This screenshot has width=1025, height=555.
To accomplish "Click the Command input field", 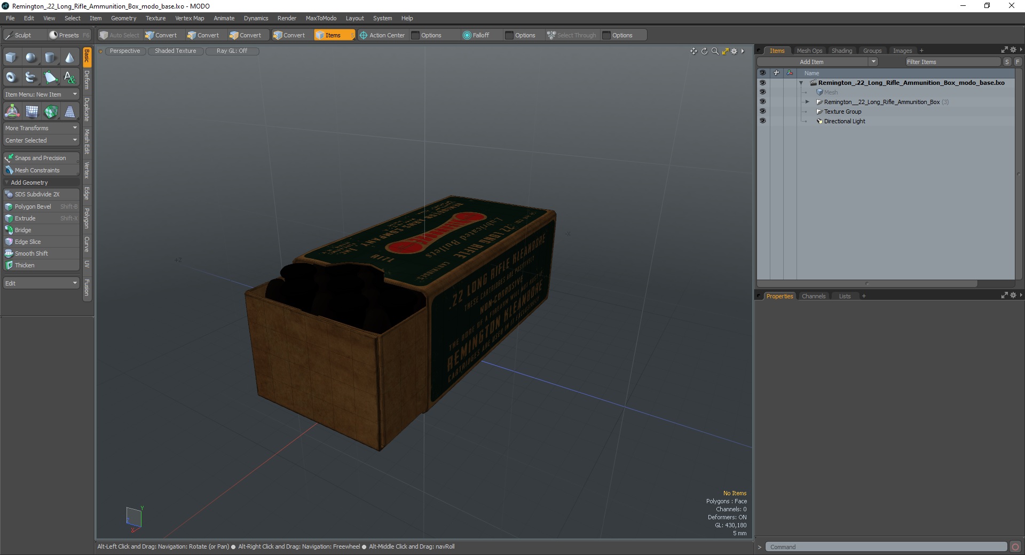I will tap(886, 547).
